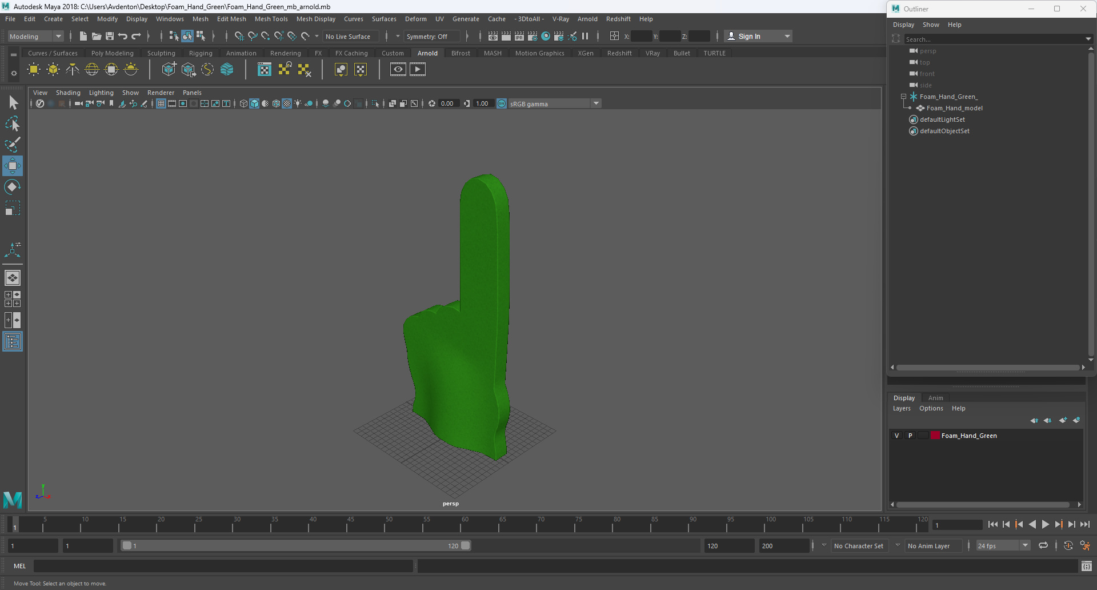Screen dimensions: 1097x590
Task: Switch to the Rendering shelf tab
Action: point(285,53)
